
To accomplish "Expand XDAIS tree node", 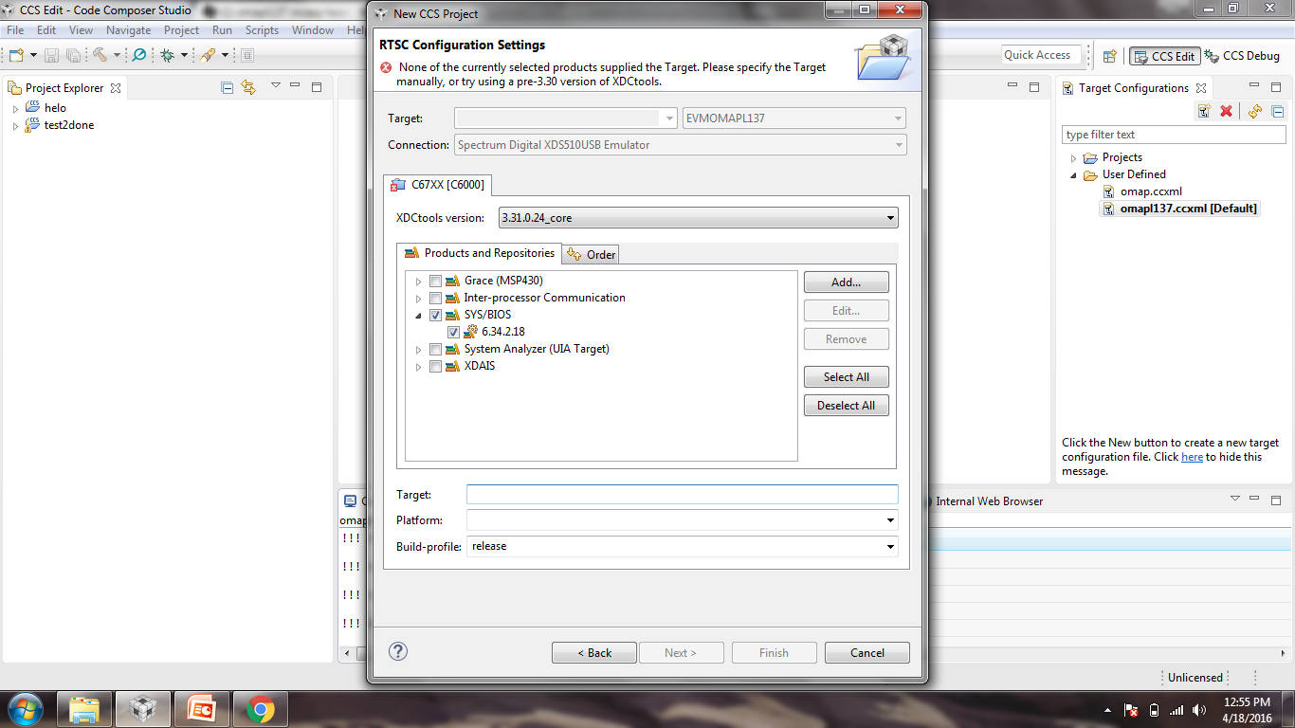I will tap(418, 367).
